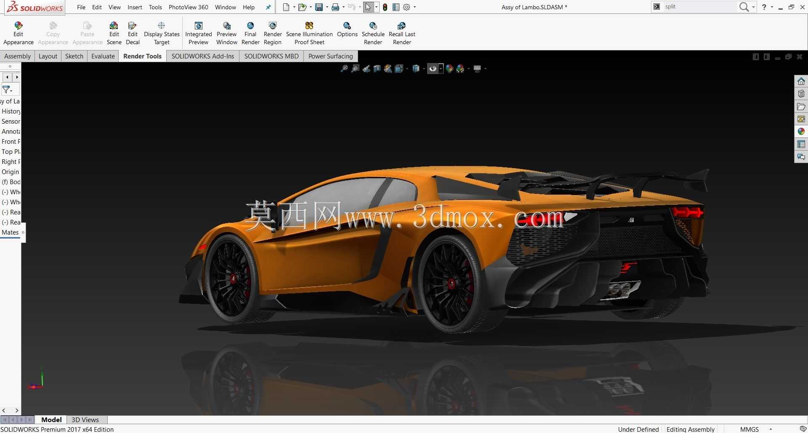Click the feature tree filter icon
Image resolution: width=808 pixels, height=433 pixels.
coord(7,90)
